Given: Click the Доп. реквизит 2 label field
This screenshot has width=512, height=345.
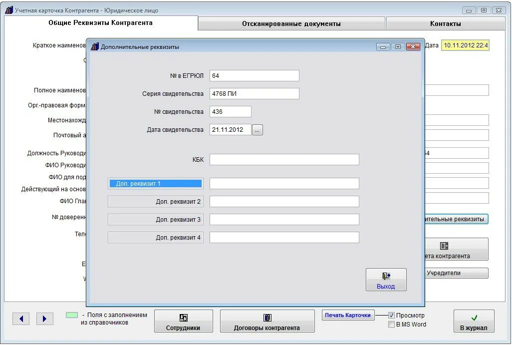Looking at the screenshot, I should (156, 202).
